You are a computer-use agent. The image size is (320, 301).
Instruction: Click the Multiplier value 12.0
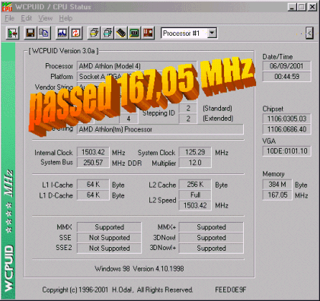click(195, 163)
